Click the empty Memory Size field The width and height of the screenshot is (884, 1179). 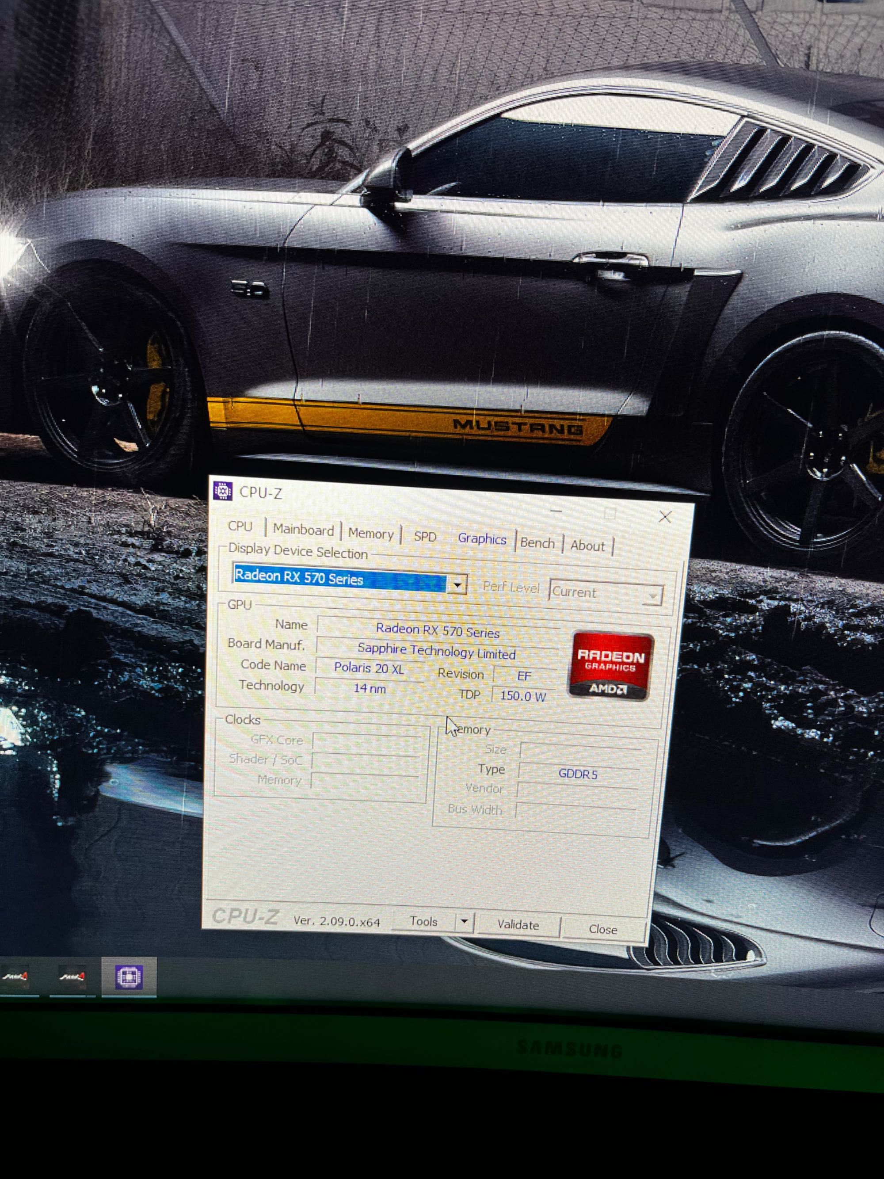[580, 752]
